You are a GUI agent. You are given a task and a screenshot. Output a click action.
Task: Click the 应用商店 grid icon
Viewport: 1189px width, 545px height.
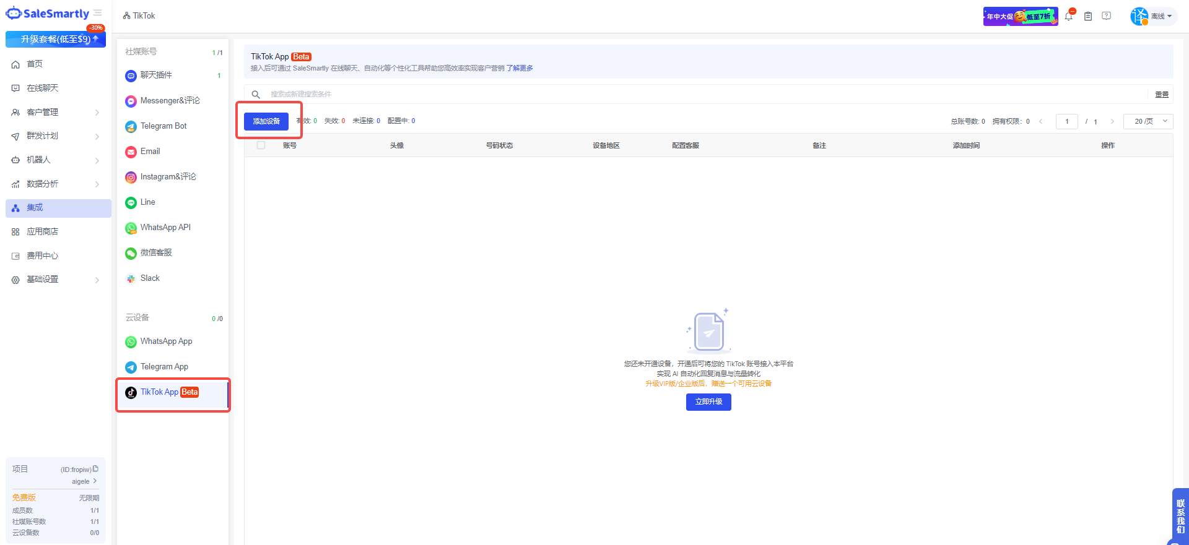tap(15, 232)
